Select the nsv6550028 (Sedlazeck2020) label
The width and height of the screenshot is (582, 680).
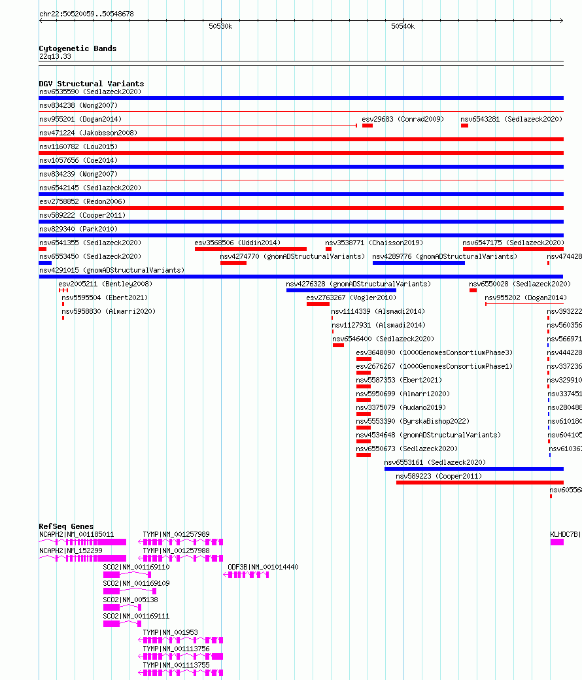520,284
